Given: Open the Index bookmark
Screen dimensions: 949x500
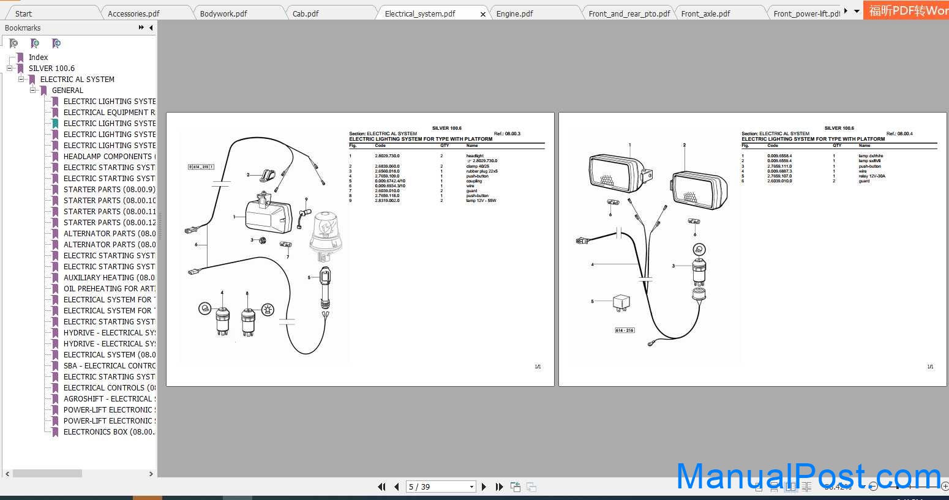Looking at the screenshot, I should pyautogui.click(x=38, y=58).
